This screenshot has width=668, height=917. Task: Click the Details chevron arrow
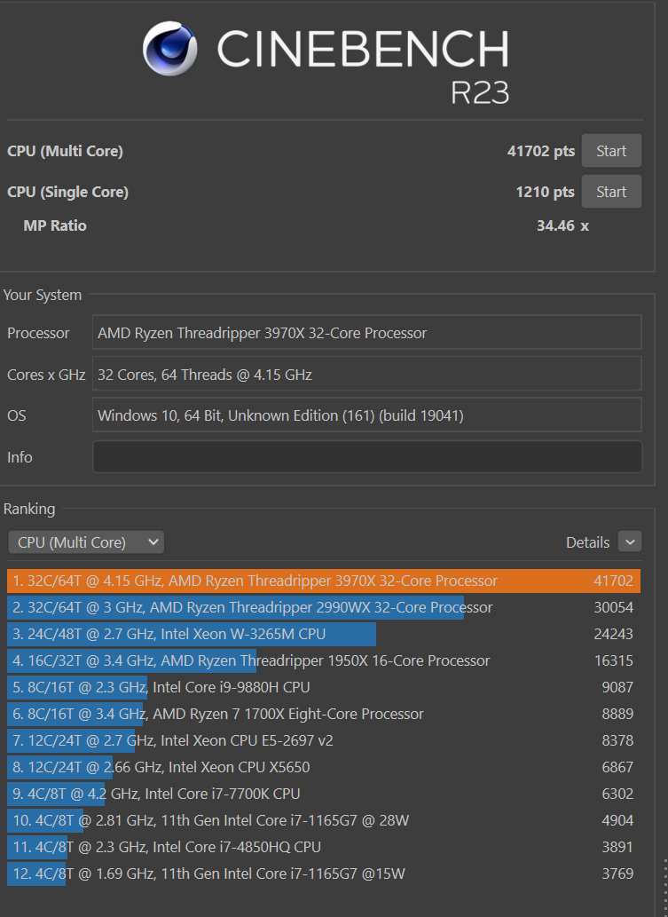[x=629, y=542]
